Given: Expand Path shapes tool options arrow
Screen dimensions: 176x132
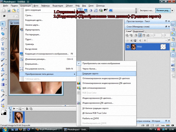Looking at the screenshot, I should click(x=6, y=39).
